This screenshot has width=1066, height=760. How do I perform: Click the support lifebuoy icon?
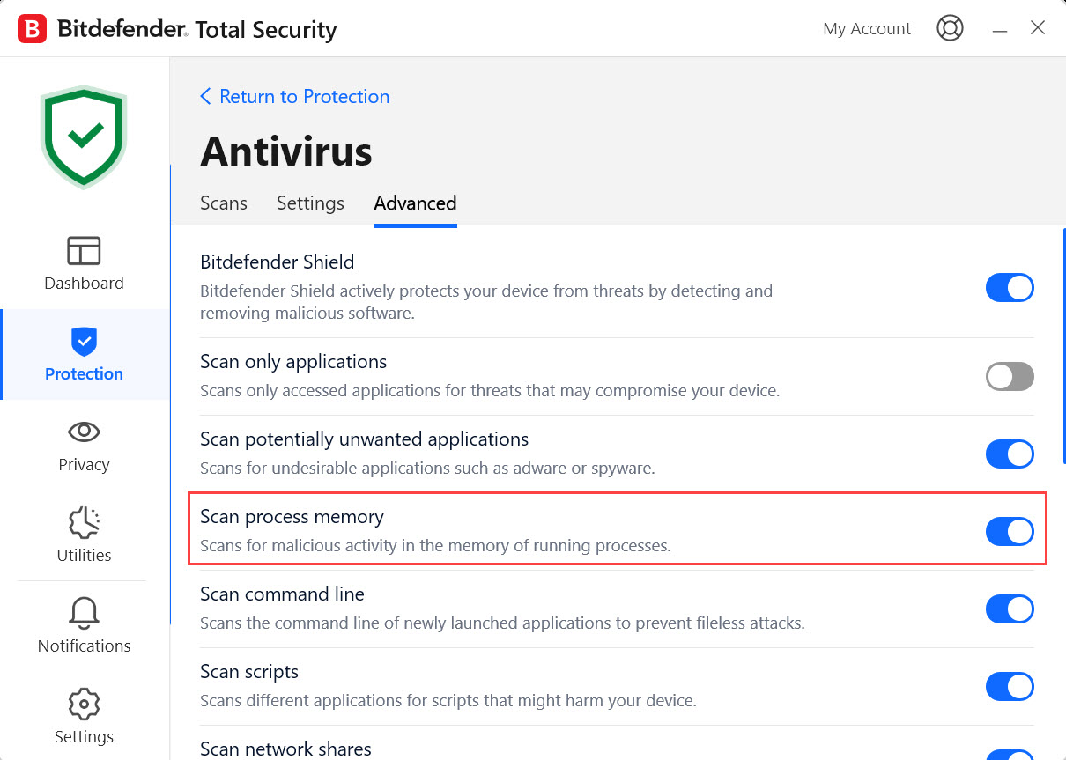coord(950,28)
